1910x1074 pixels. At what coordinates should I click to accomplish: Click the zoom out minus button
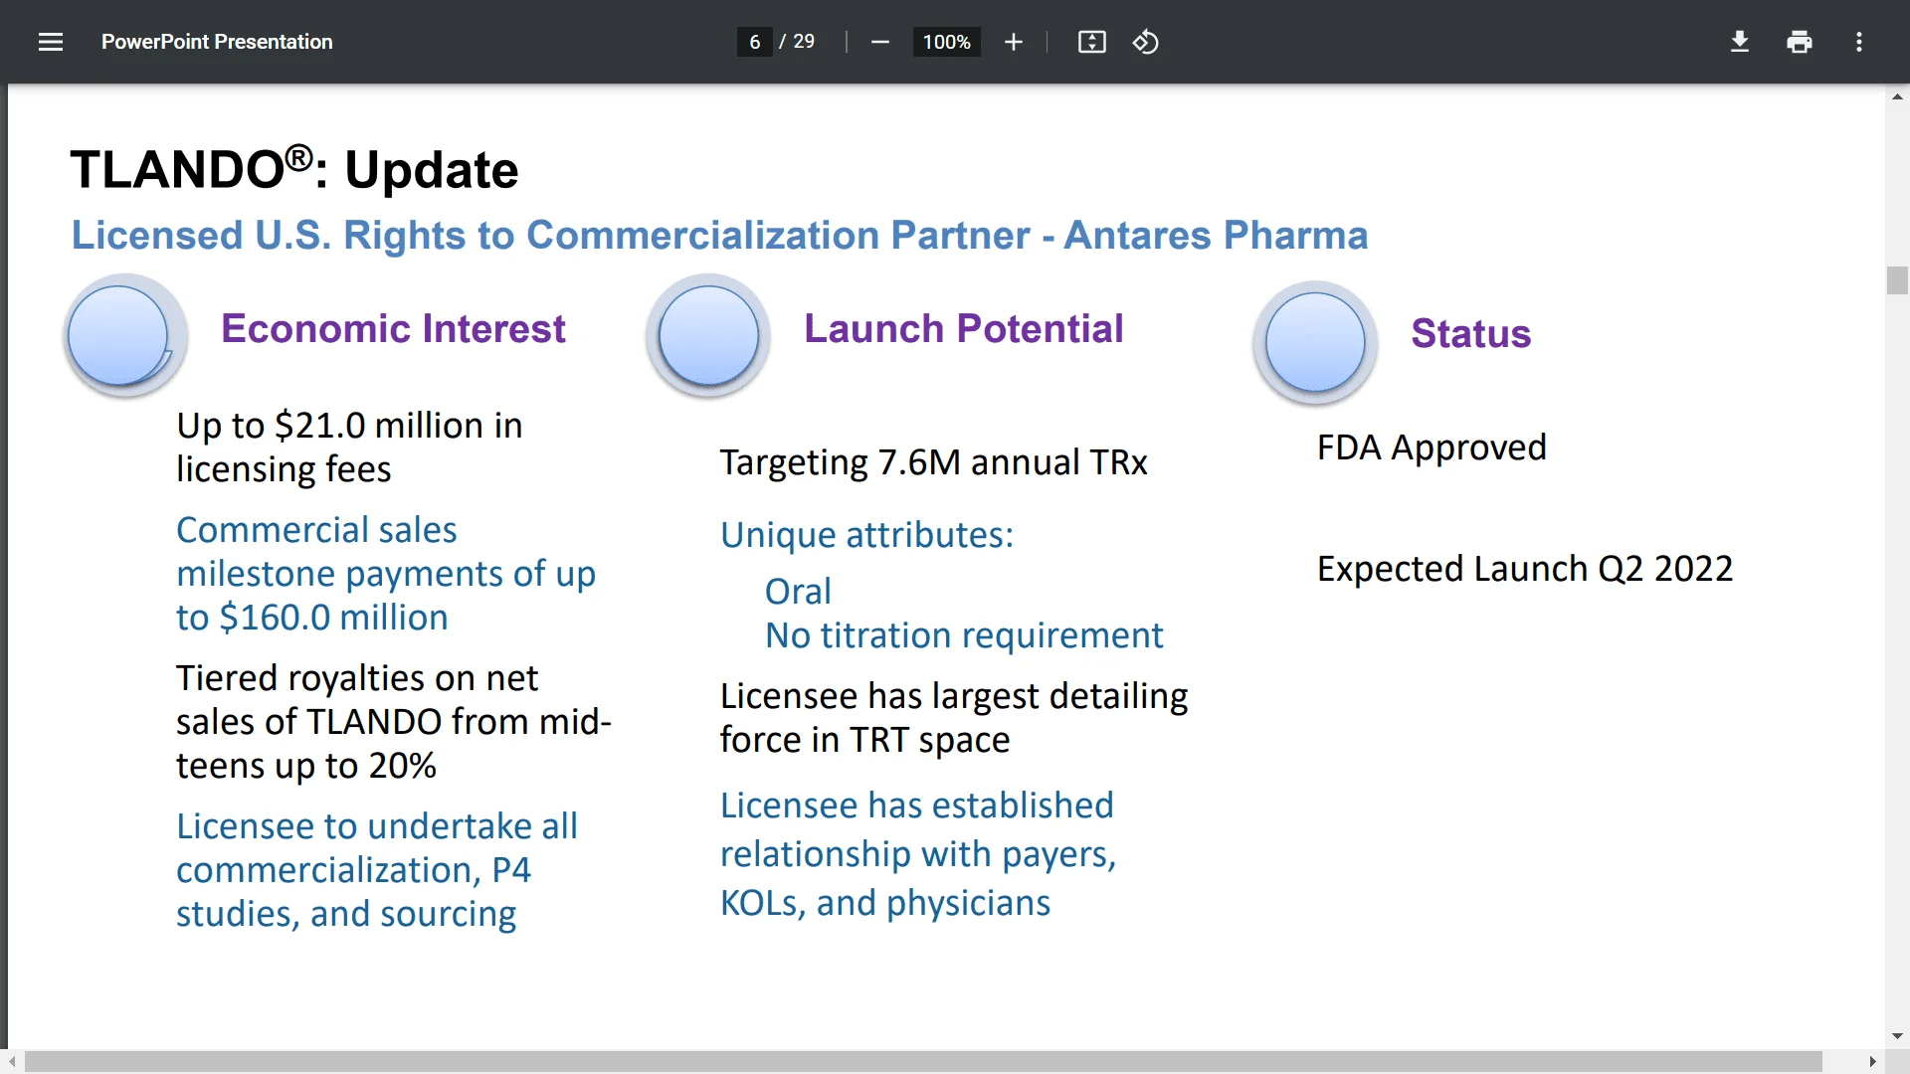tap(879, 42)
